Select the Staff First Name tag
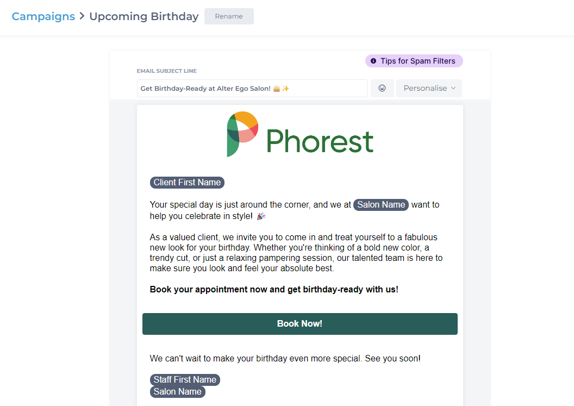Screen dimensions: 574x406 tap(185, 380)
